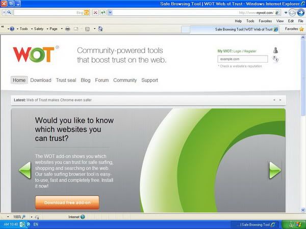Open the Tools menu in menu bar

(x=250, y=21)
